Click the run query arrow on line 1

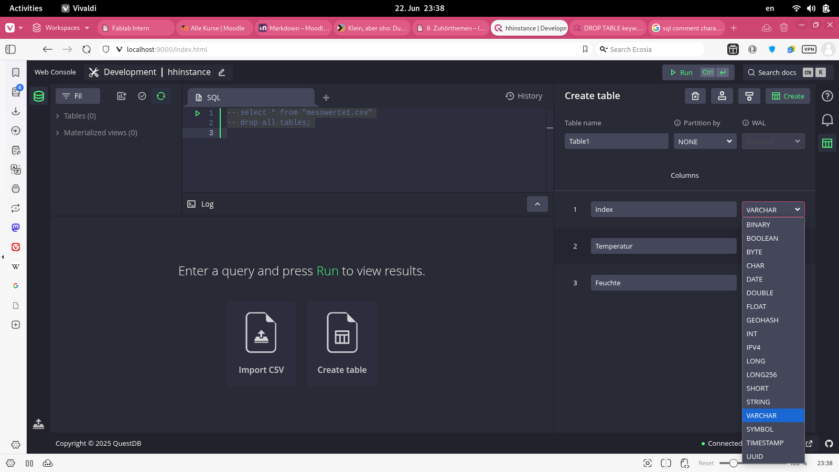click(x=198, y=113)
